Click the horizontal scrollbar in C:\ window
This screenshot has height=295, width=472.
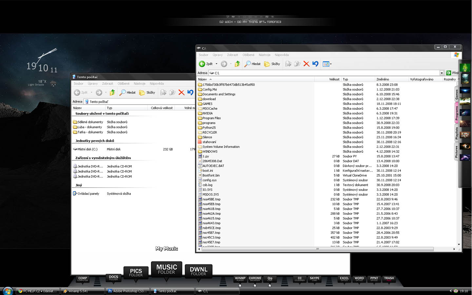(x=317, y=249)
